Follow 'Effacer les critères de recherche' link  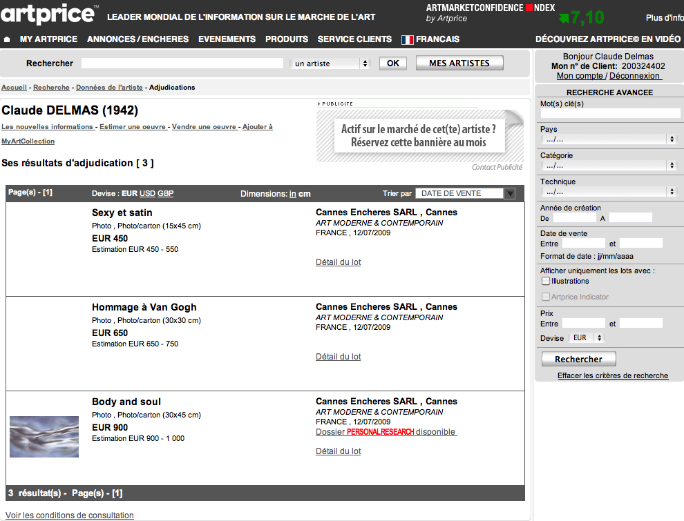coord(613,375)
